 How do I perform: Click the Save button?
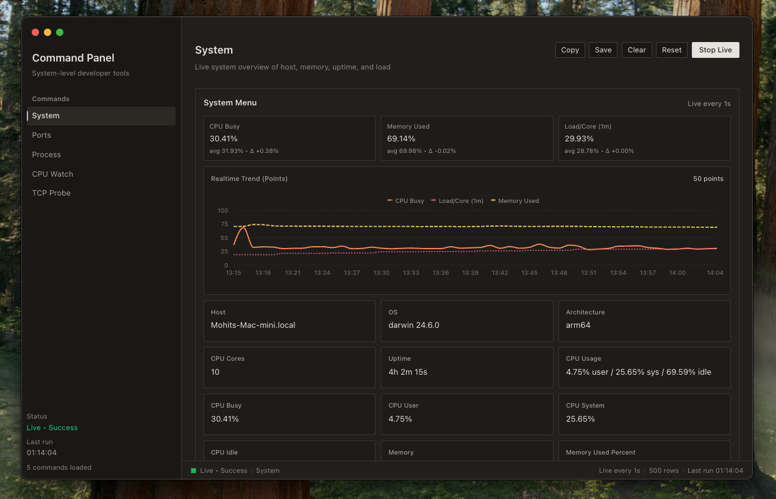603,50
